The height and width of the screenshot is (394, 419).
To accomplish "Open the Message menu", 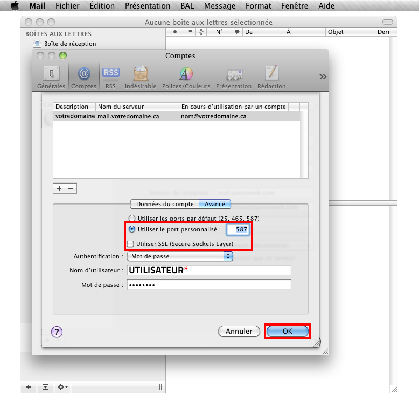I will click(220, 5).
